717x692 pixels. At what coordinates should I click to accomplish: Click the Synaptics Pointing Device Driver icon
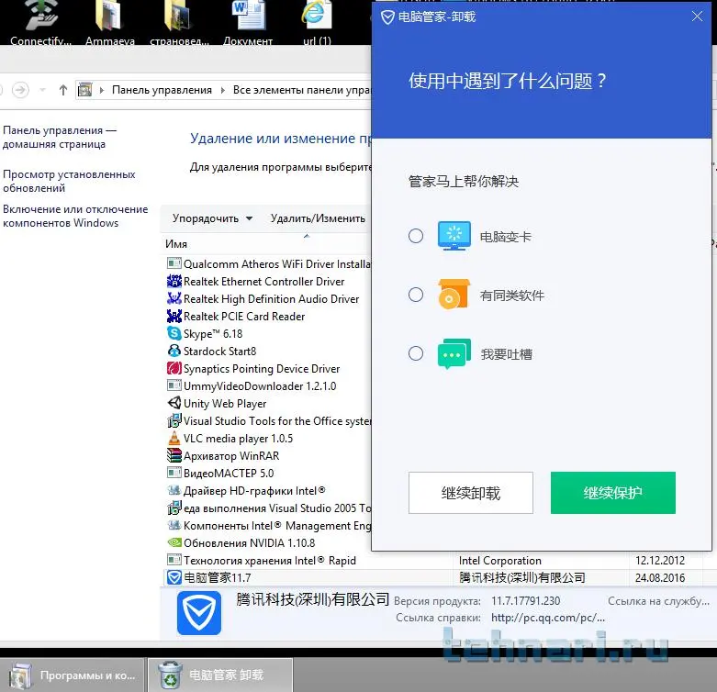click(174, 368)
